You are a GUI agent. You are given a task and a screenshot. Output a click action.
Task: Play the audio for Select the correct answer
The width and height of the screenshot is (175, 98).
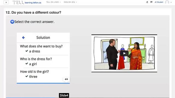click(x=12, y=22)
